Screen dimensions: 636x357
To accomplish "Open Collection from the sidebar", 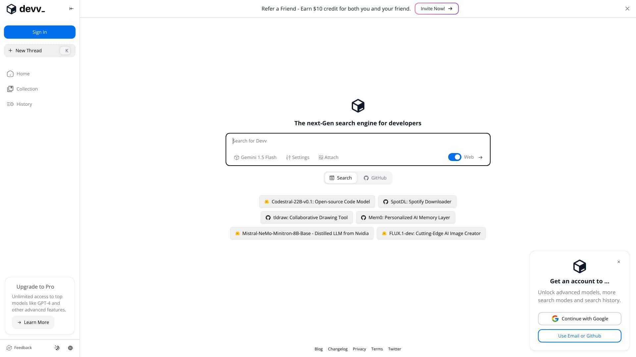I will click(26, 89).
